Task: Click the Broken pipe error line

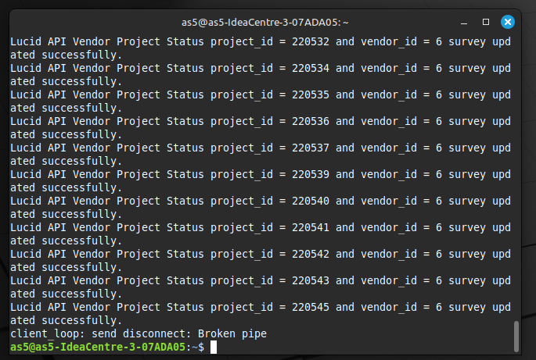Action: pos(138,333)
